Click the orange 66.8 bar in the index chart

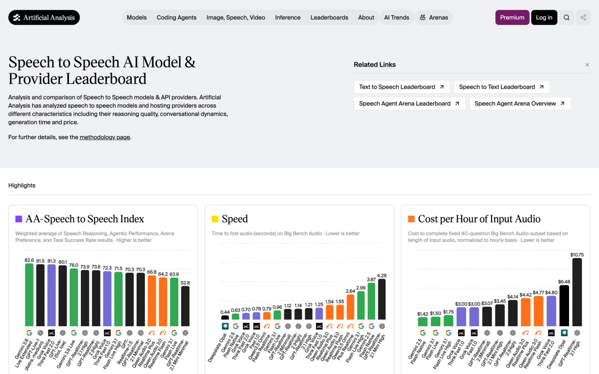click(x=152, y=301)
